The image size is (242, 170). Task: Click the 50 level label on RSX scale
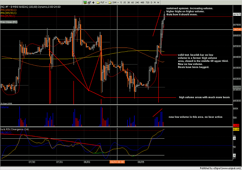(234, 147)
